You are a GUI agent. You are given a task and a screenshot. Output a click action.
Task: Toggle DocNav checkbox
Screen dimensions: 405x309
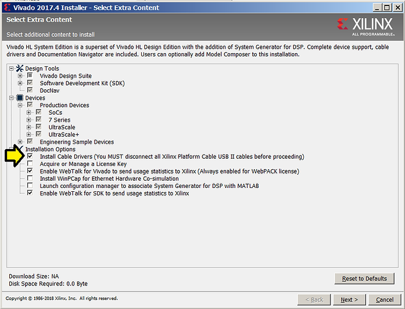pos(30,90)
